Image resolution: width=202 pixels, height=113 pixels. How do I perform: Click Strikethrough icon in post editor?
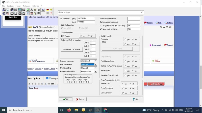39,84
